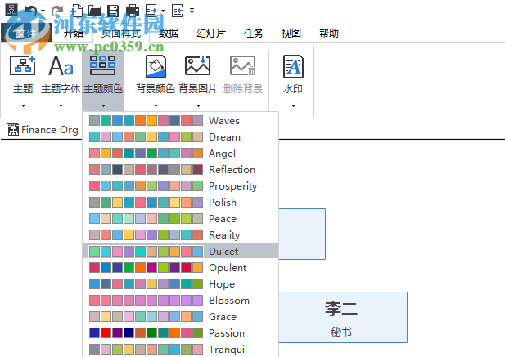Expand the 水印 dropdown arrow
The height and width of the screenshot is (357, 505).
(293, 105)
